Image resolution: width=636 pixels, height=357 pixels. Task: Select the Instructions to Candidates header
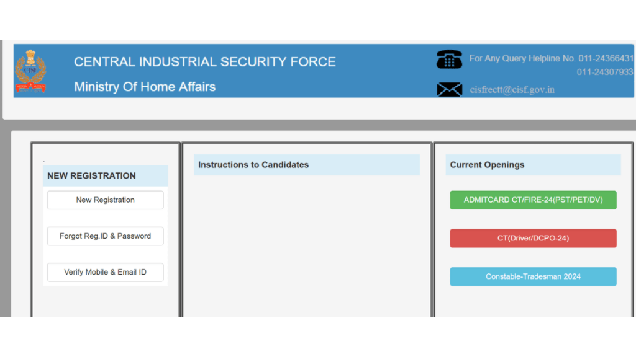253,165
